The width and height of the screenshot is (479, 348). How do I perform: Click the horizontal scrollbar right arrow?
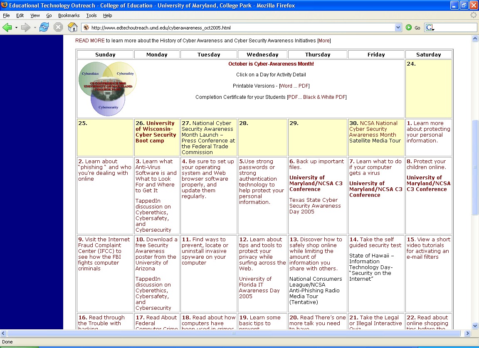coord(467,333)
